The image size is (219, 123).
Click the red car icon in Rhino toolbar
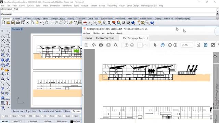tap(85, 23)
